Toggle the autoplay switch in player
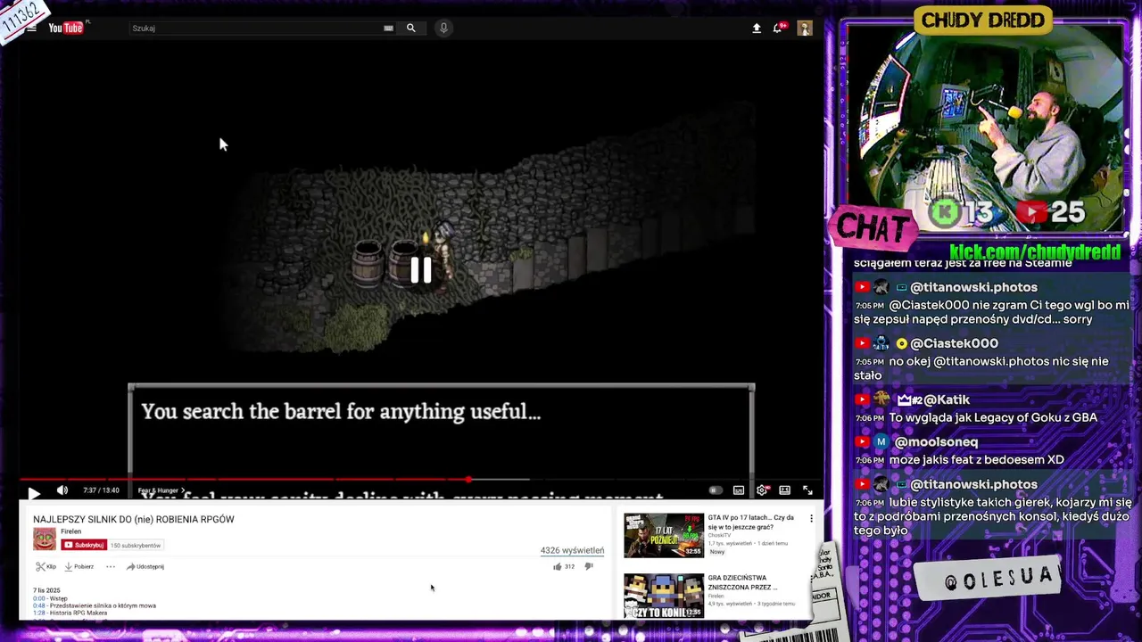Image resolution: width=1142 pixels, height=642 pixels. tap(715, 490)
